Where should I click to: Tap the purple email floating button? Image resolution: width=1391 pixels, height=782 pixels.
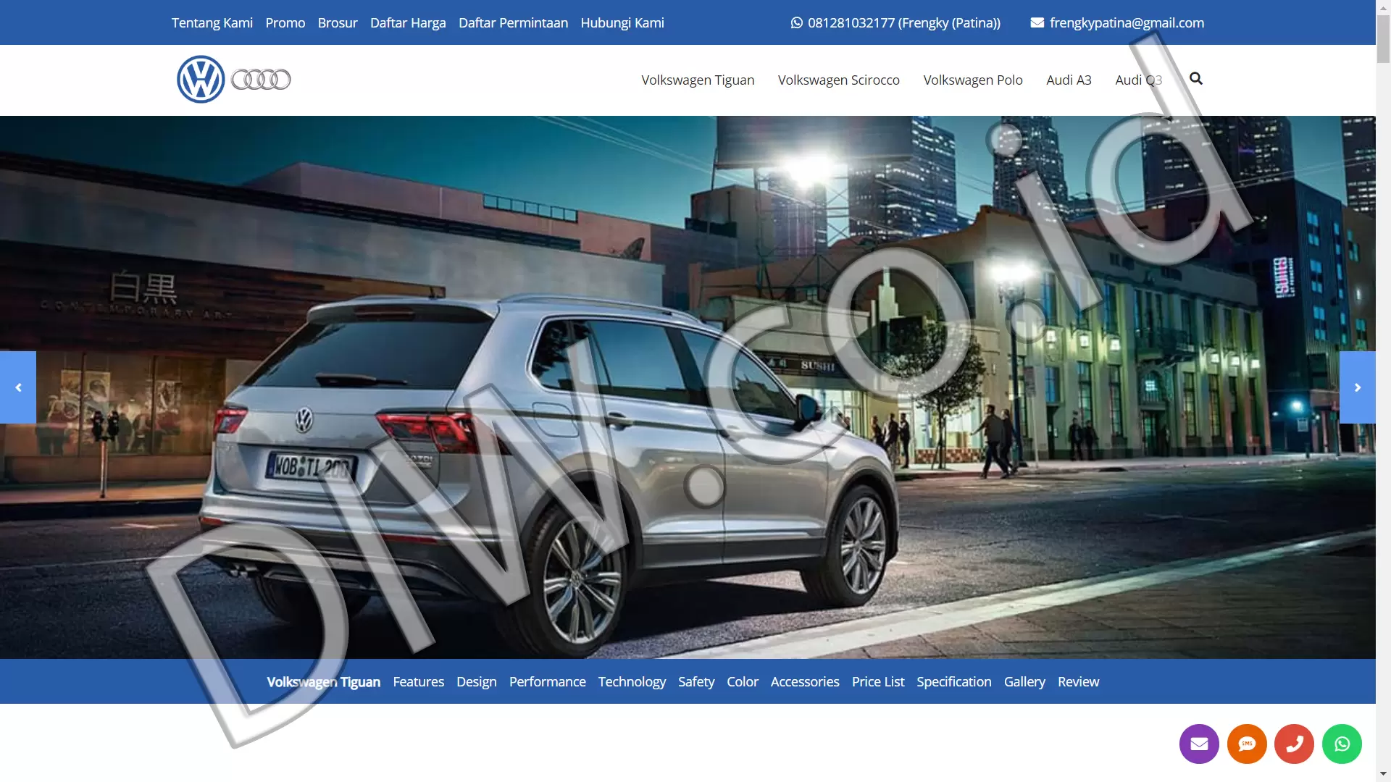1199,744
